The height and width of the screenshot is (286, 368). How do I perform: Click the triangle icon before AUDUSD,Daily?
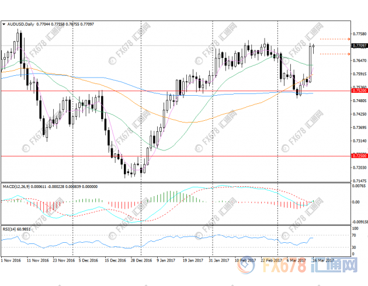pyautogui.click(x=4, y=25)
